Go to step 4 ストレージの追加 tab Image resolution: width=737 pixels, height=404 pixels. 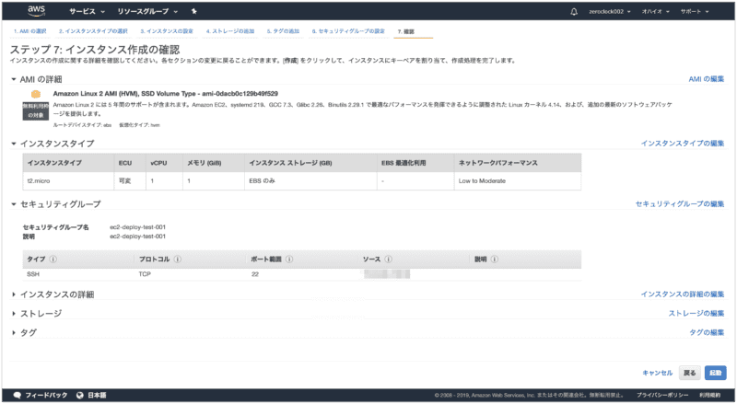point(230,31)
